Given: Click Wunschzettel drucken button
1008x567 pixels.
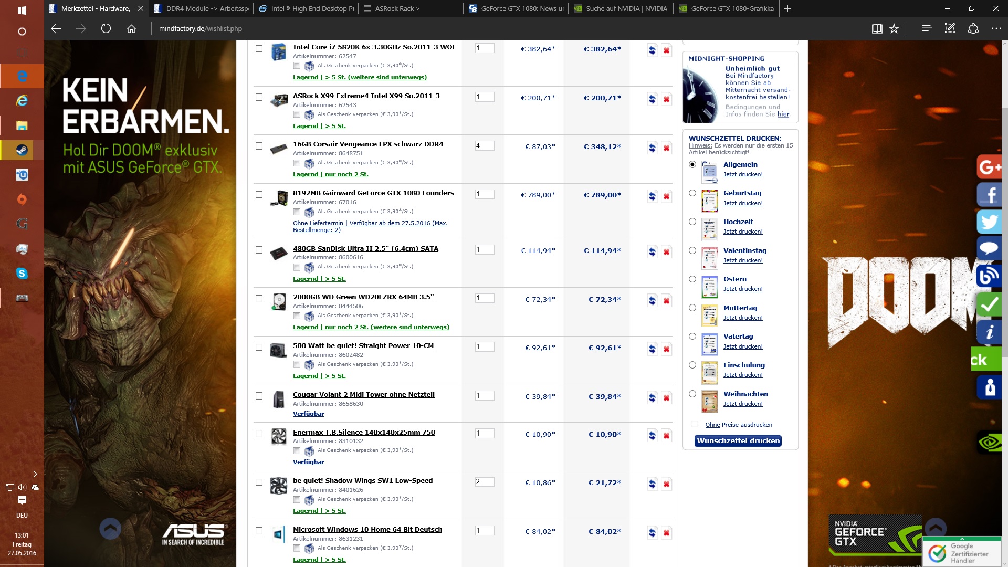Looking at the screenshot, I should [738, 441].
